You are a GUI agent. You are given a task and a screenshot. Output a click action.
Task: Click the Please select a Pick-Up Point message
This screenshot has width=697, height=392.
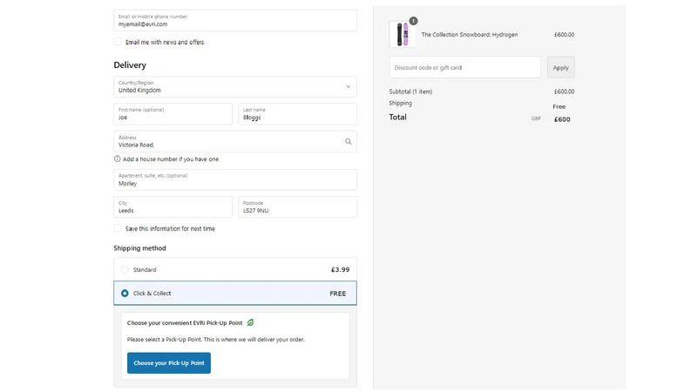click(215, 339)
